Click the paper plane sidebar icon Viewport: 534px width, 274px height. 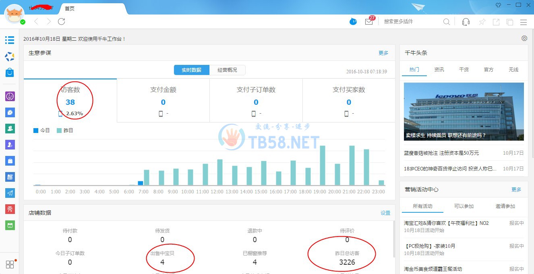click(x=10, y=193)
